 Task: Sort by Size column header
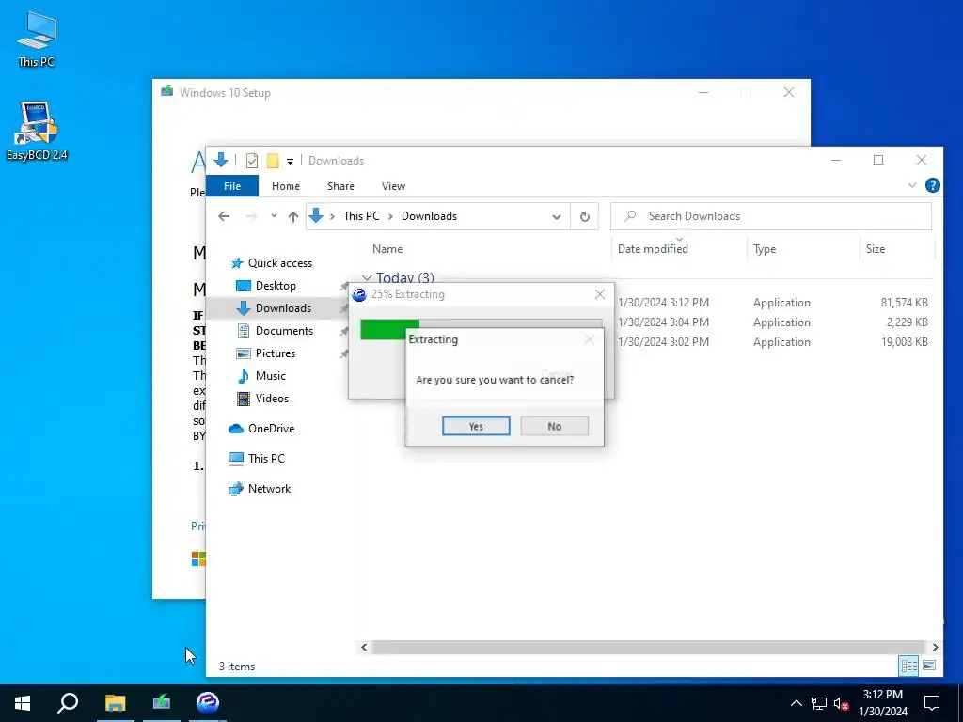[876, 248]
